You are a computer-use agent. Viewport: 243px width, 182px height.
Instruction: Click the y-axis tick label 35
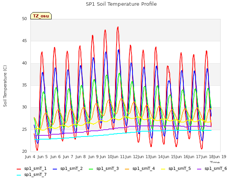click(24, 85)
